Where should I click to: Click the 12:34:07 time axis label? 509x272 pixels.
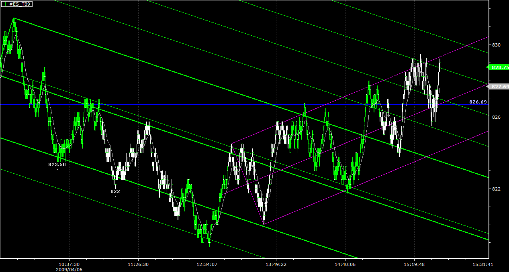click(x=207, y=264)
